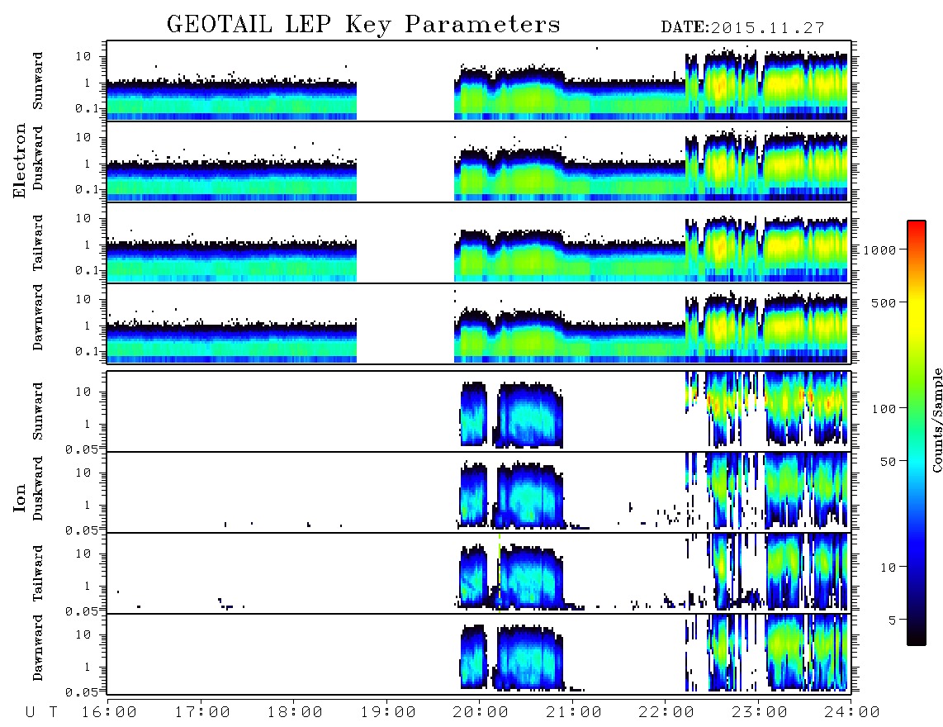Click the Ion Tailward spectrogram data
Image resolution: width=943 pixels, height=727 pixels.
(x=479, y=573)
